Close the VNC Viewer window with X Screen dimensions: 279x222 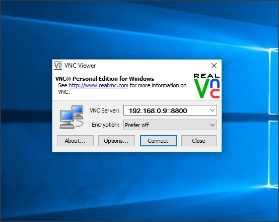214,66
